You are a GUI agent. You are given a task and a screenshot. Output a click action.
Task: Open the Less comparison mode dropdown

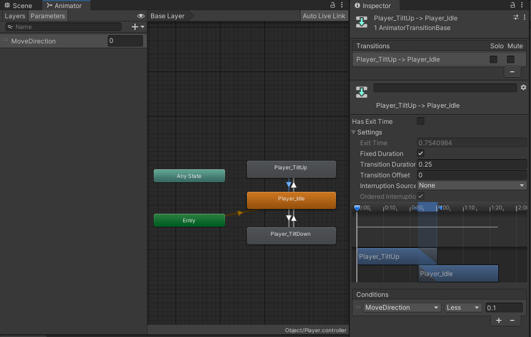point(463,308)
